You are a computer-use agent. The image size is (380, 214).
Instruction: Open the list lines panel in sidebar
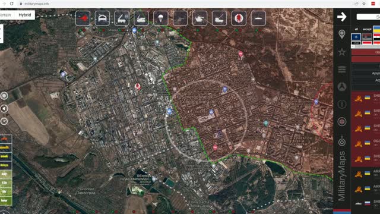point(342,70)
